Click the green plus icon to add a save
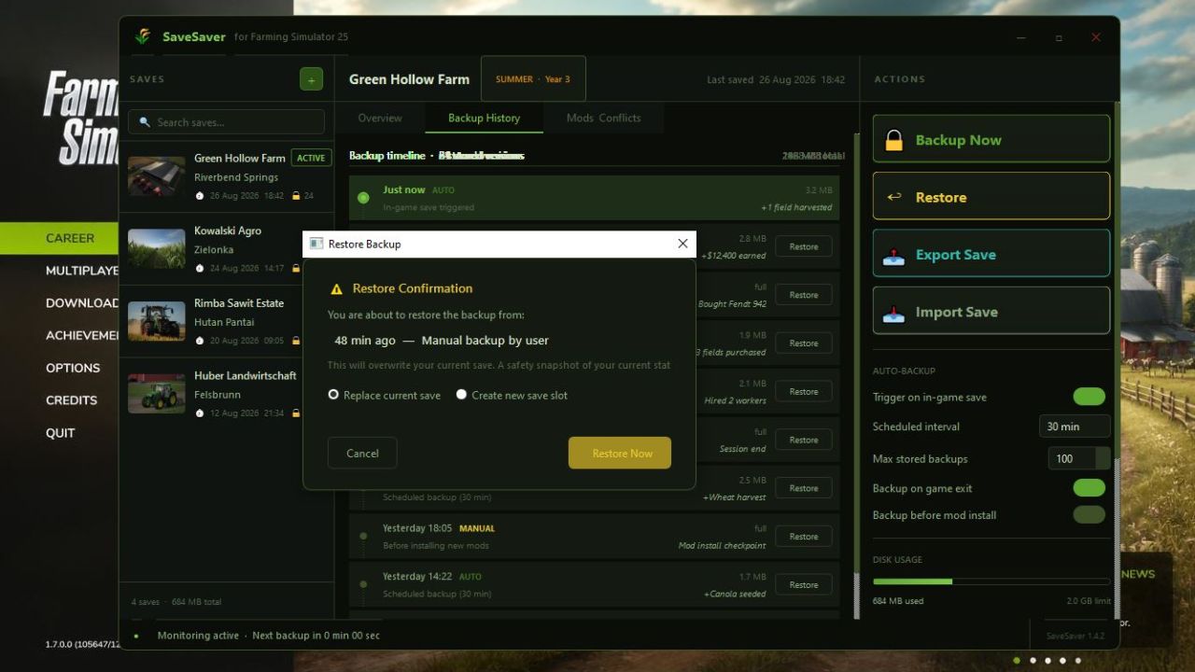1195x672 pixels. click(x=311, y=79)
